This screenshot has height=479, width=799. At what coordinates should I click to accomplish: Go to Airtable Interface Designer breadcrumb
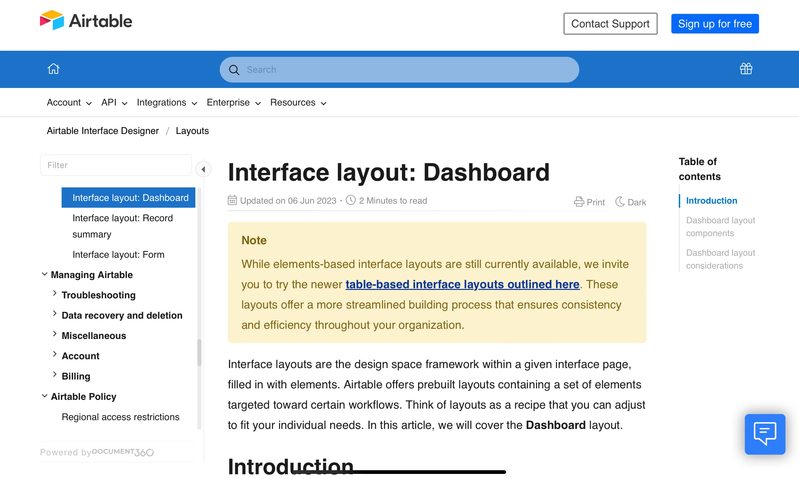[103, 131]
